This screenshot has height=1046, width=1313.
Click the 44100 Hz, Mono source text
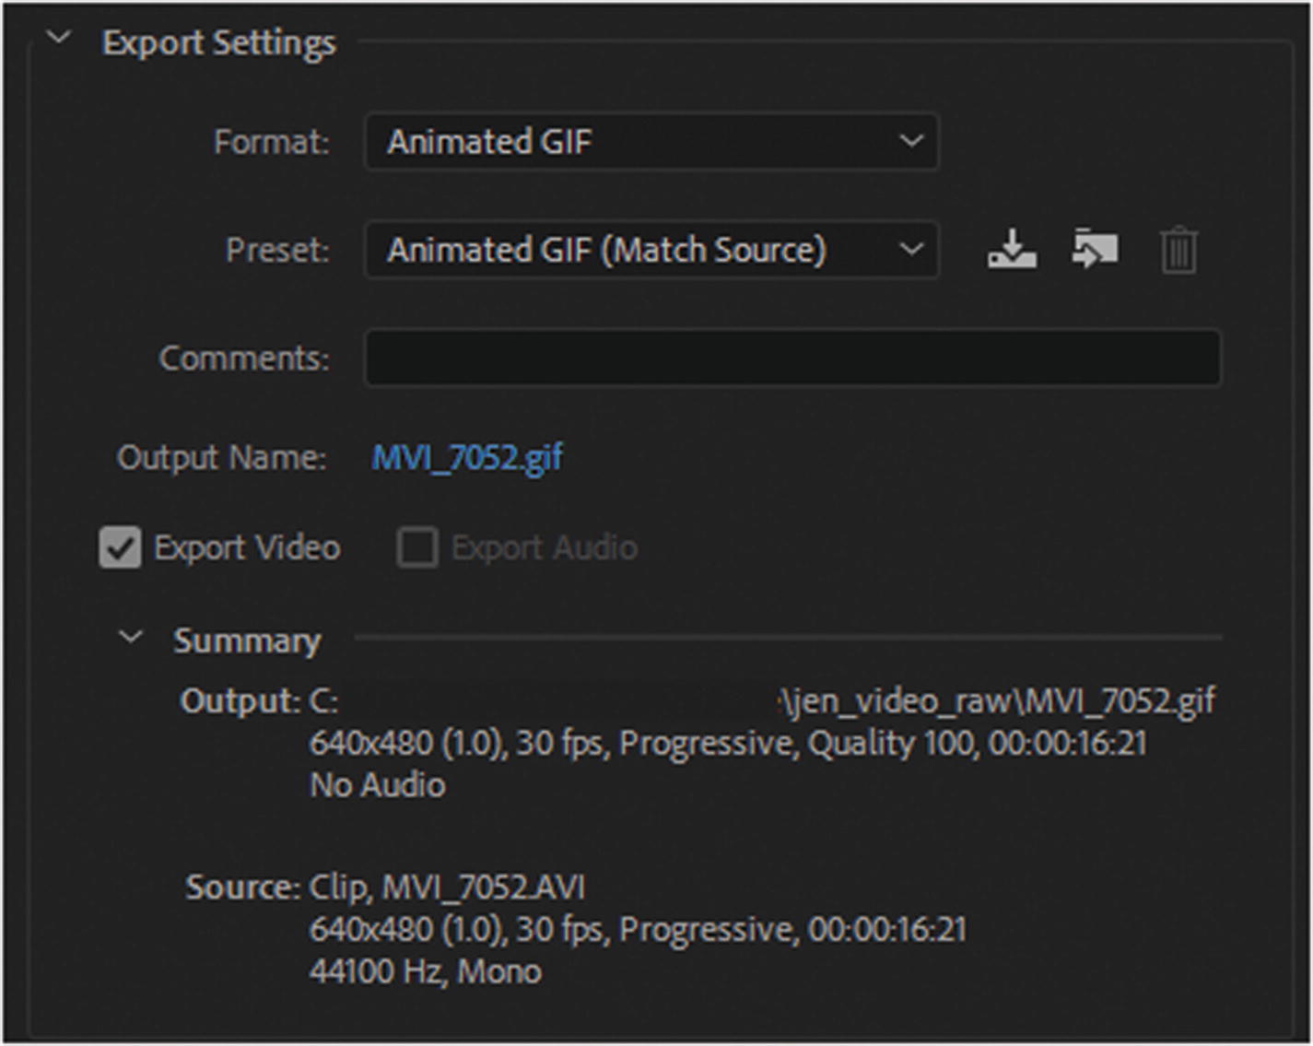coord(426,971)
